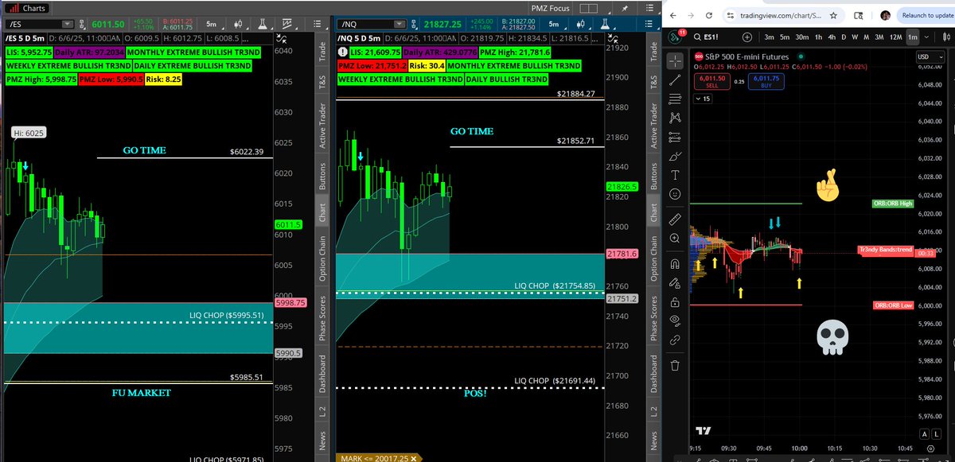The image size is (955, 462).
Task: Open Charts tab in thinkorswim
Action: pos(27,8)
